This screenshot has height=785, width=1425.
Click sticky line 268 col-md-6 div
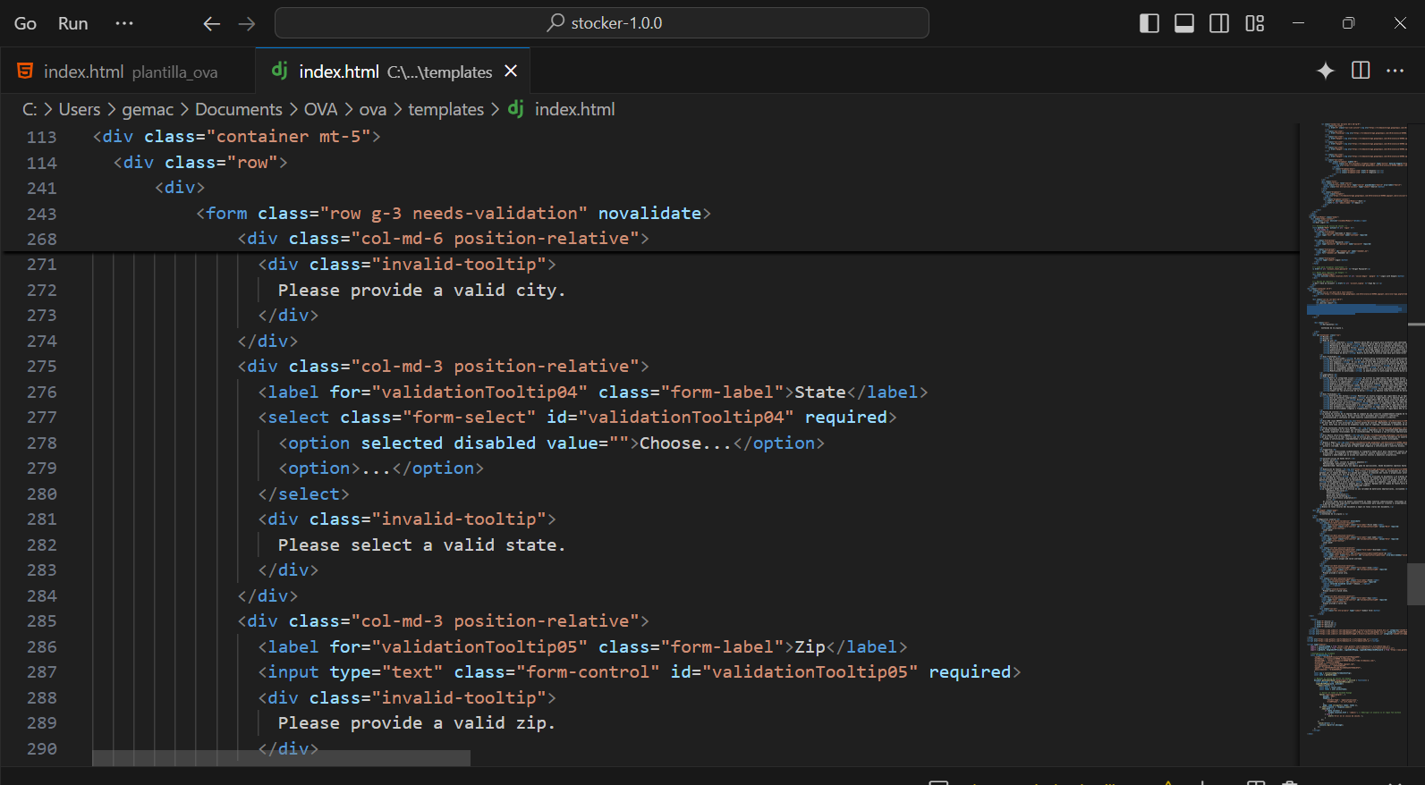tap(444, 239)
